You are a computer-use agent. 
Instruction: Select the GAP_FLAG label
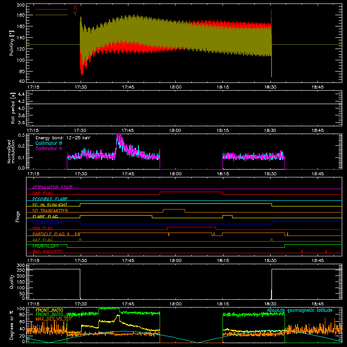(x=43, y=193)
